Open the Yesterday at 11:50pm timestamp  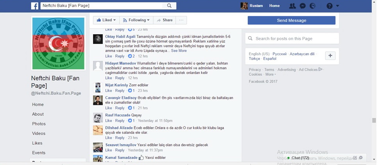coord(155,121)
